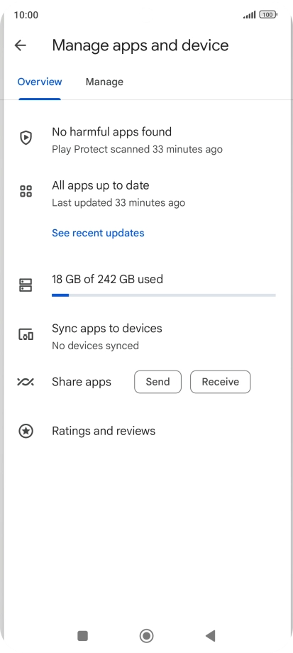Viewport: 293px width, 653px height.
Task: Tap the share apps arrows icon
Action: [26, 381]
